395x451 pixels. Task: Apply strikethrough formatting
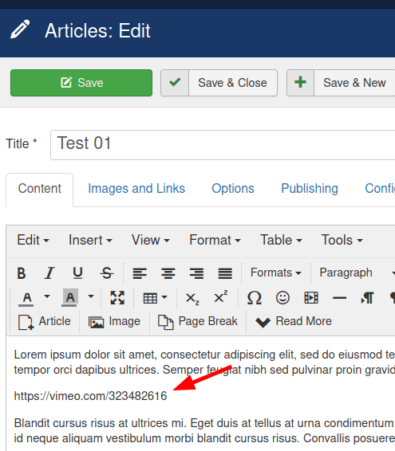(107, 273)
